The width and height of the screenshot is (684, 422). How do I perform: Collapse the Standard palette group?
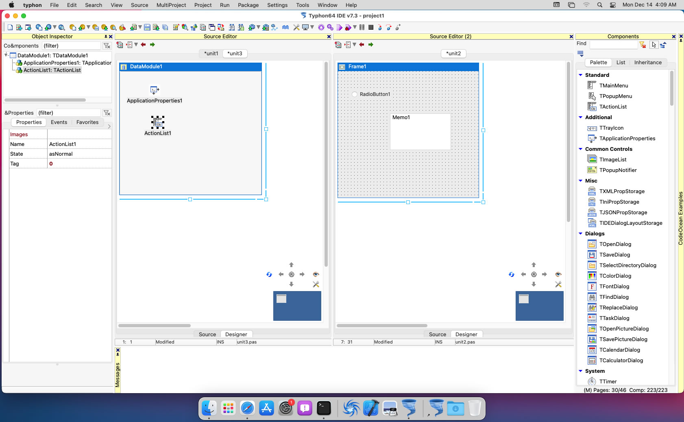click(581, 75)
